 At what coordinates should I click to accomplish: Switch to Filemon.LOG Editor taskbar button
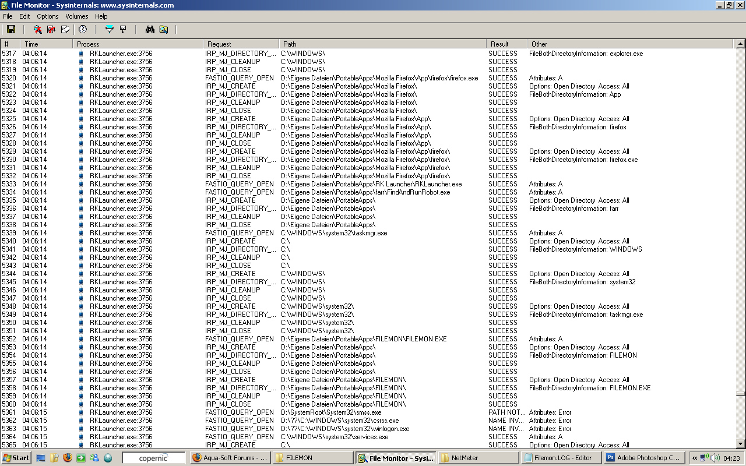561,458
